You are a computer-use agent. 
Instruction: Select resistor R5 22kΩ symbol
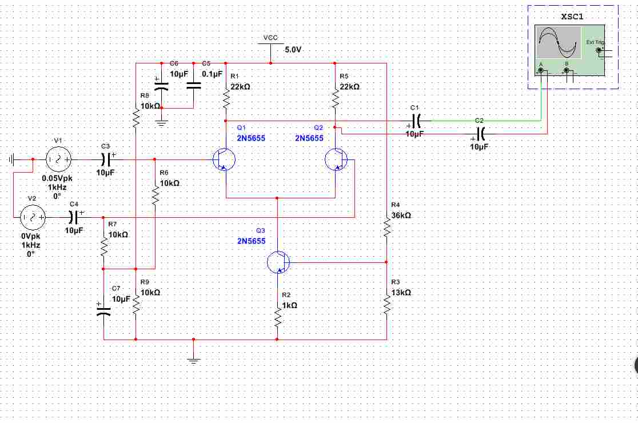point(335,98)
